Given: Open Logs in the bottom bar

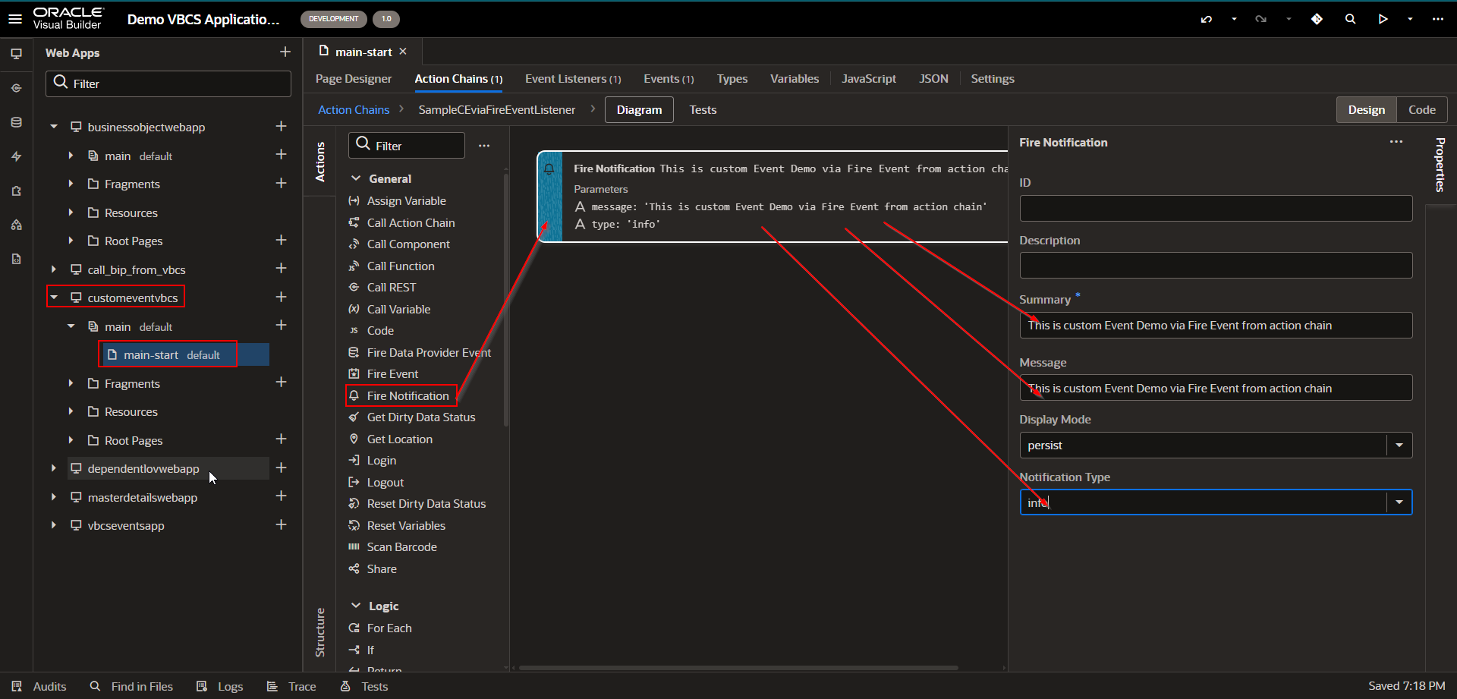Looking at the screenshot, I should click(220, 686).
